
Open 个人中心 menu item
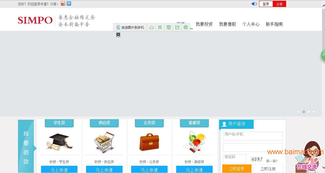point(251,24)
